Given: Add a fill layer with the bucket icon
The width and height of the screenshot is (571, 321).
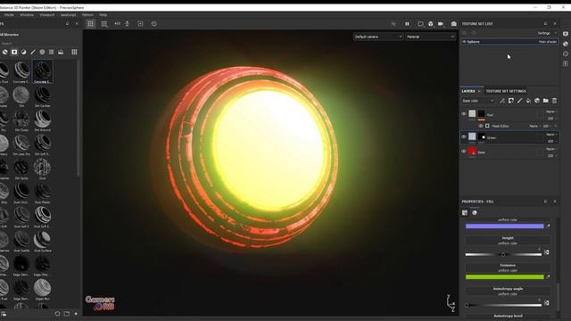Looking at the screenshot, I should [x=528, y=101].
